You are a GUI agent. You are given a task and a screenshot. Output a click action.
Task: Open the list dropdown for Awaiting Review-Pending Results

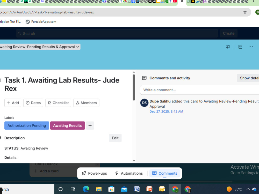(40, 47)
